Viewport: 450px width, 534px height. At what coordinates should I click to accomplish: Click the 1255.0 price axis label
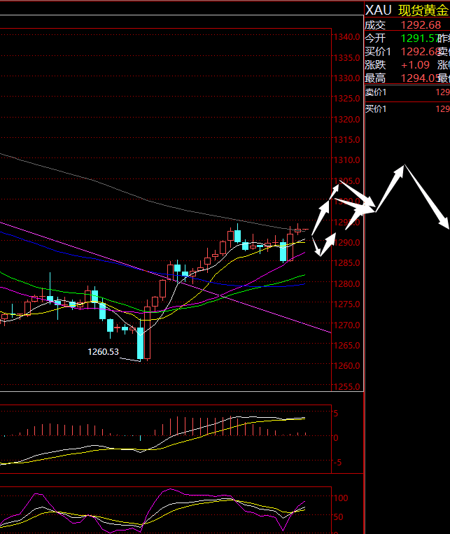pyautogui.click(x=347, y=386)
